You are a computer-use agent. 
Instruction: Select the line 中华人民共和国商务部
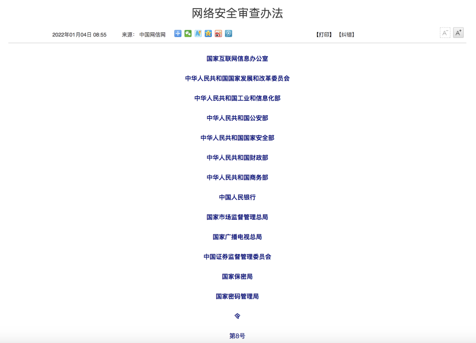point(238,178)
